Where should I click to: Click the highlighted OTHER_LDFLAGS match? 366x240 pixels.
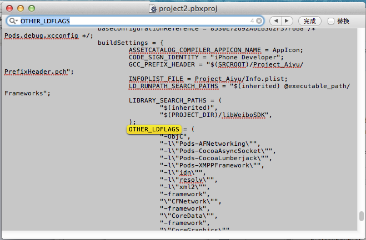146,129
